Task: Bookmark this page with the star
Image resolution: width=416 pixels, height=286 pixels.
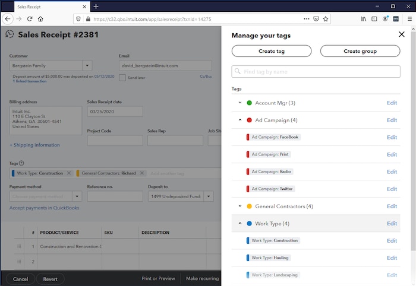Action: (x=326, y=19)
